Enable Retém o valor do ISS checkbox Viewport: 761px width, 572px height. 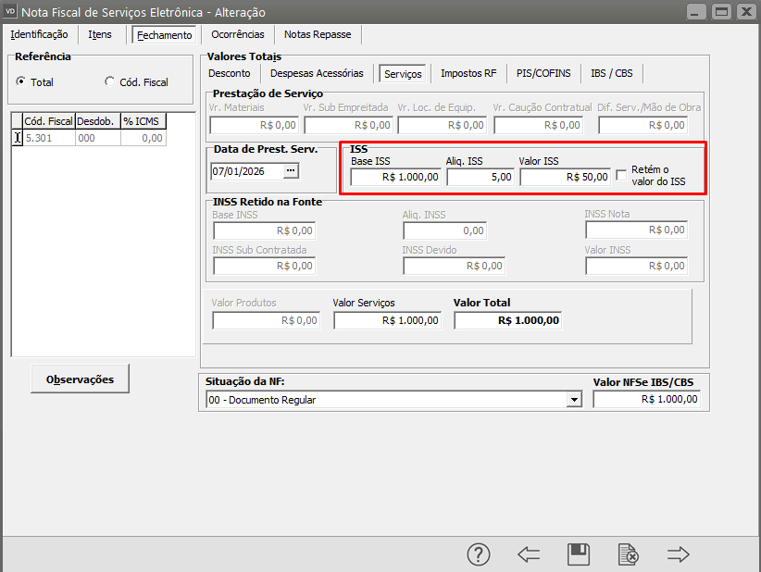coord(621,176)
